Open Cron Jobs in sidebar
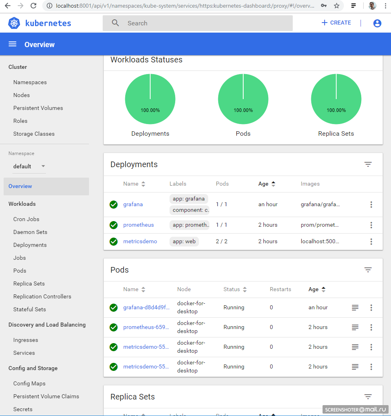 (x=26, y=219)
